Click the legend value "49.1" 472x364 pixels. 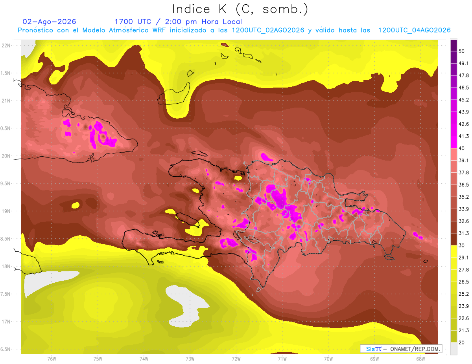point(464,63)
